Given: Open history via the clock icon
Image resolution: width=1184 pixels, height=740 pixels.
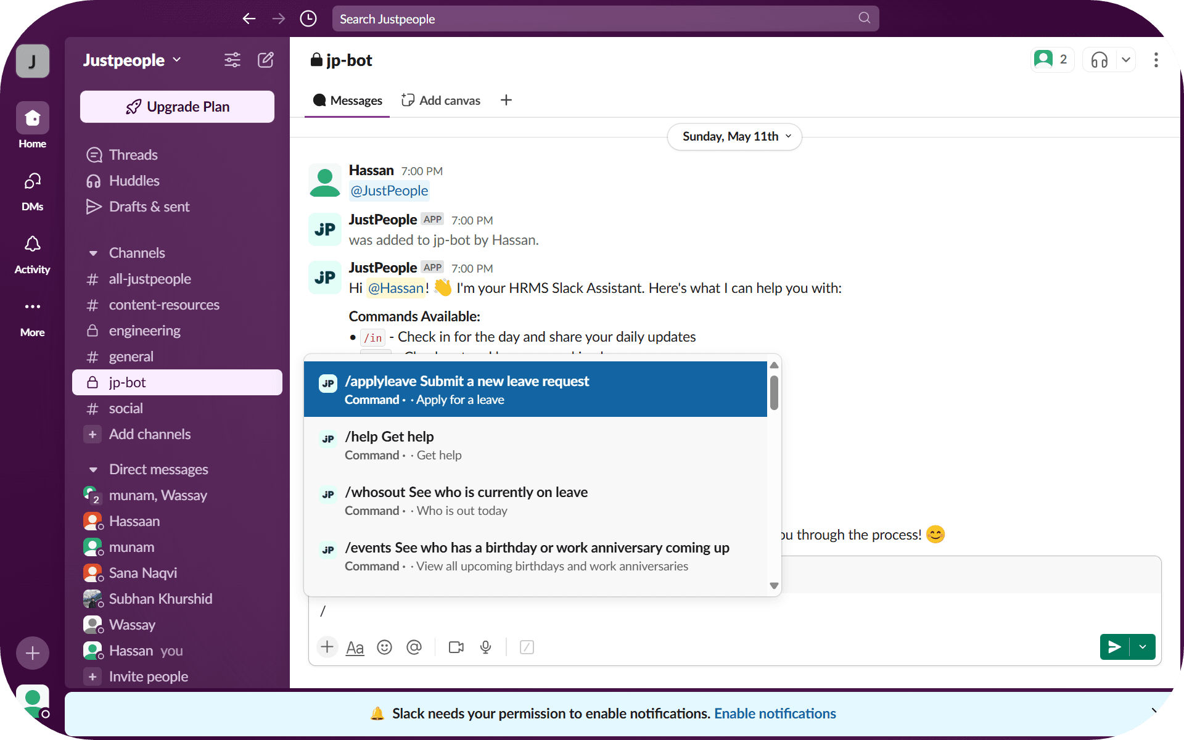Looking at the screenshot, I should tap(308, 18).
